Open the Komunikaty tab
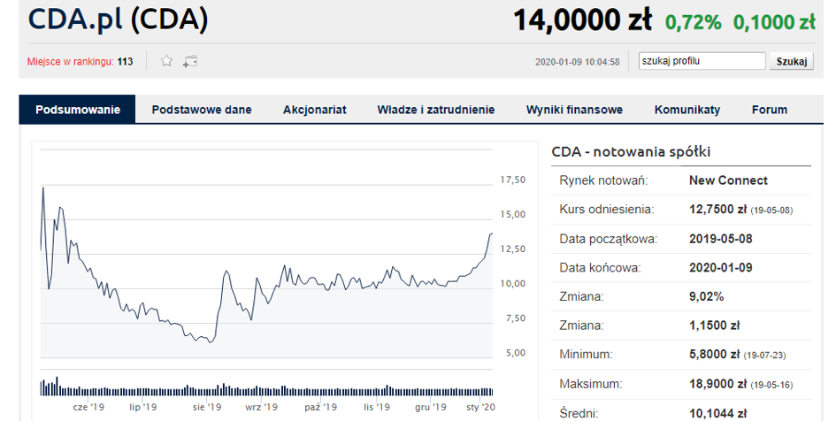 686,110
